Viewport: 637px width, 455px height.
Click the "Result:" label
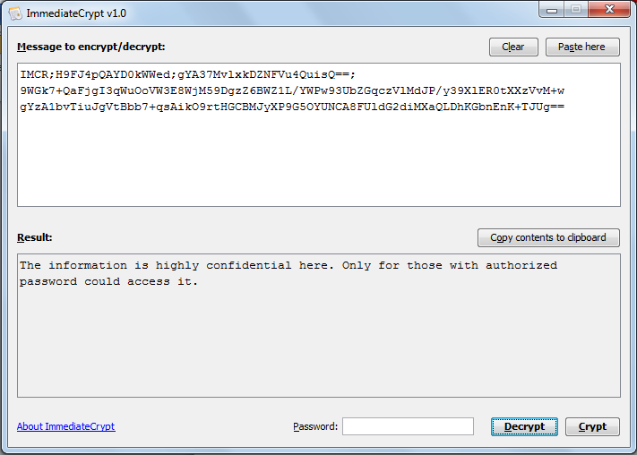tap(35, 237)
